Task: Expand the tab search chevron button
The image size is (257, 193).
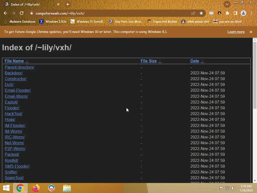Action: coord(227,5)
